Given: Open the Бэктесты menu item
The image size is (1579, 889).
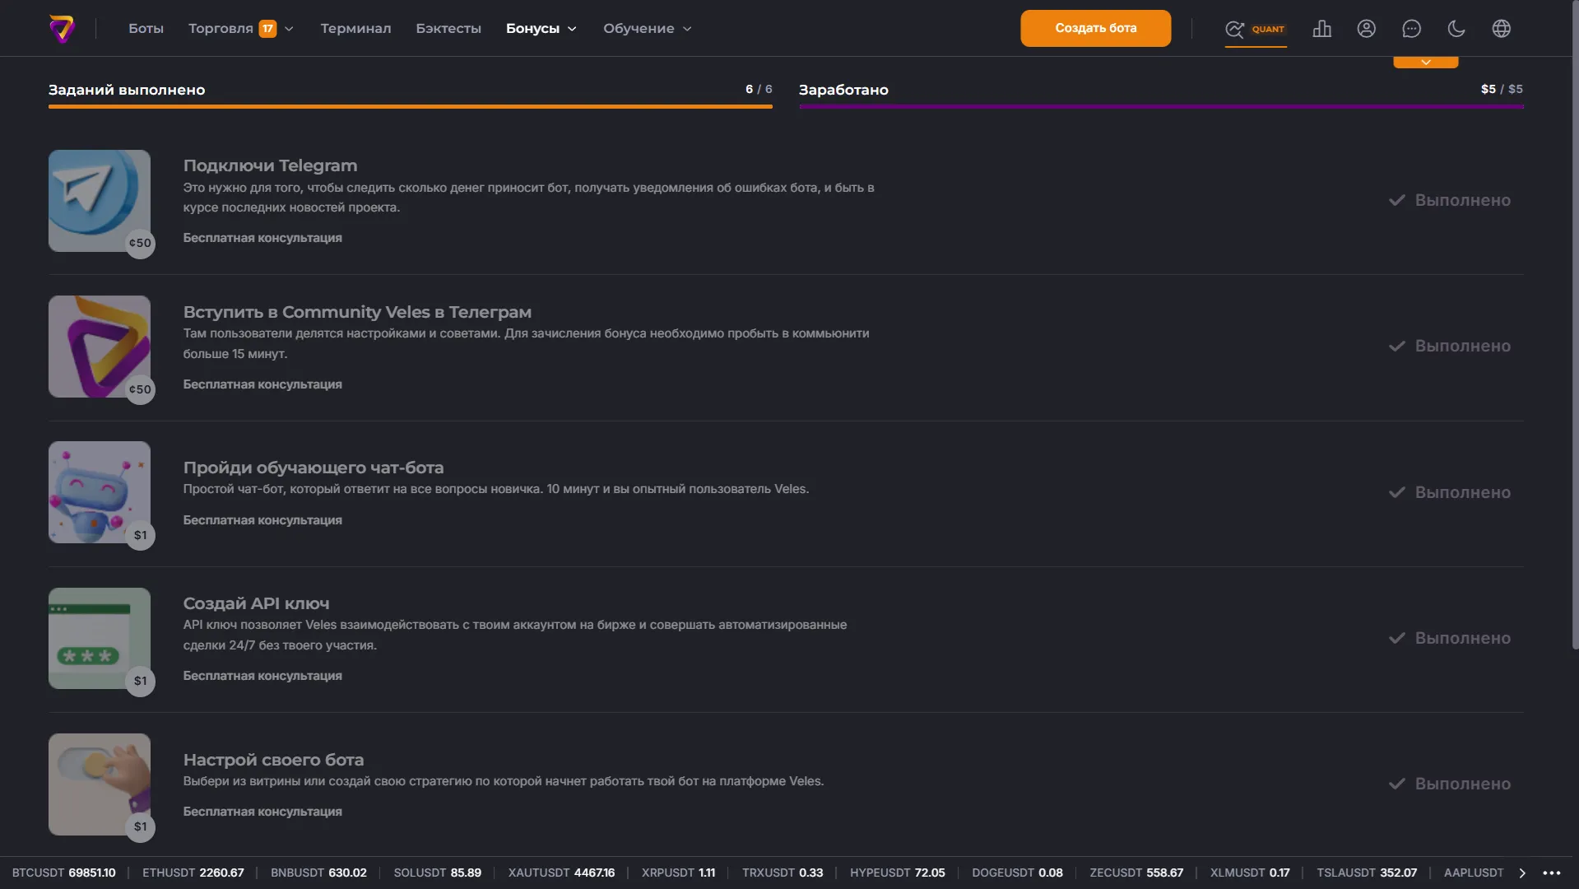Looking at the screenshot, I should coord(448,29).
